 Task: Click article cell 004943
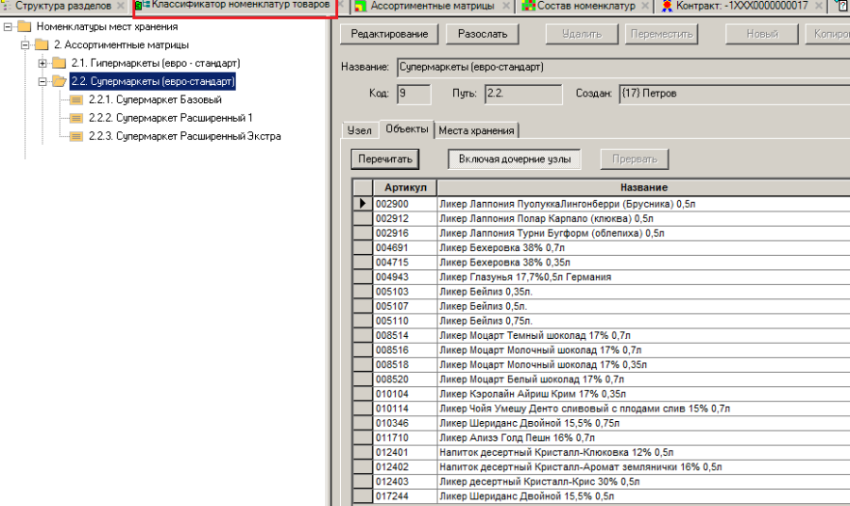pyautogui.click(x=405, y=277)
